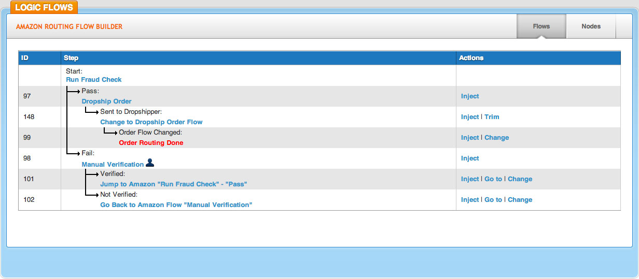Select the Logic Flows orange tab

click(44, 7)
